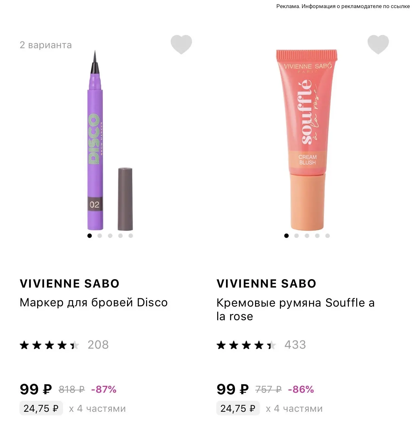Image resolution: width=417 pixels, height=437 pixels.
Task: Open 'Маркер для бровей Disco' product title
Action: [94, 302]
